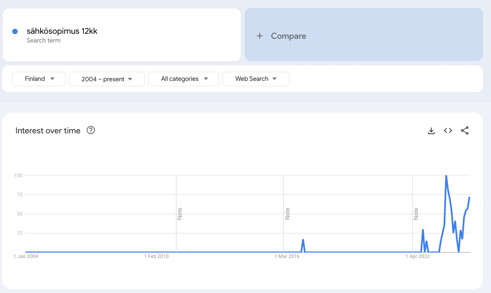The image size is (491, 293).
Task: Click the last data point on the line
Action: (x=470, y=197)
